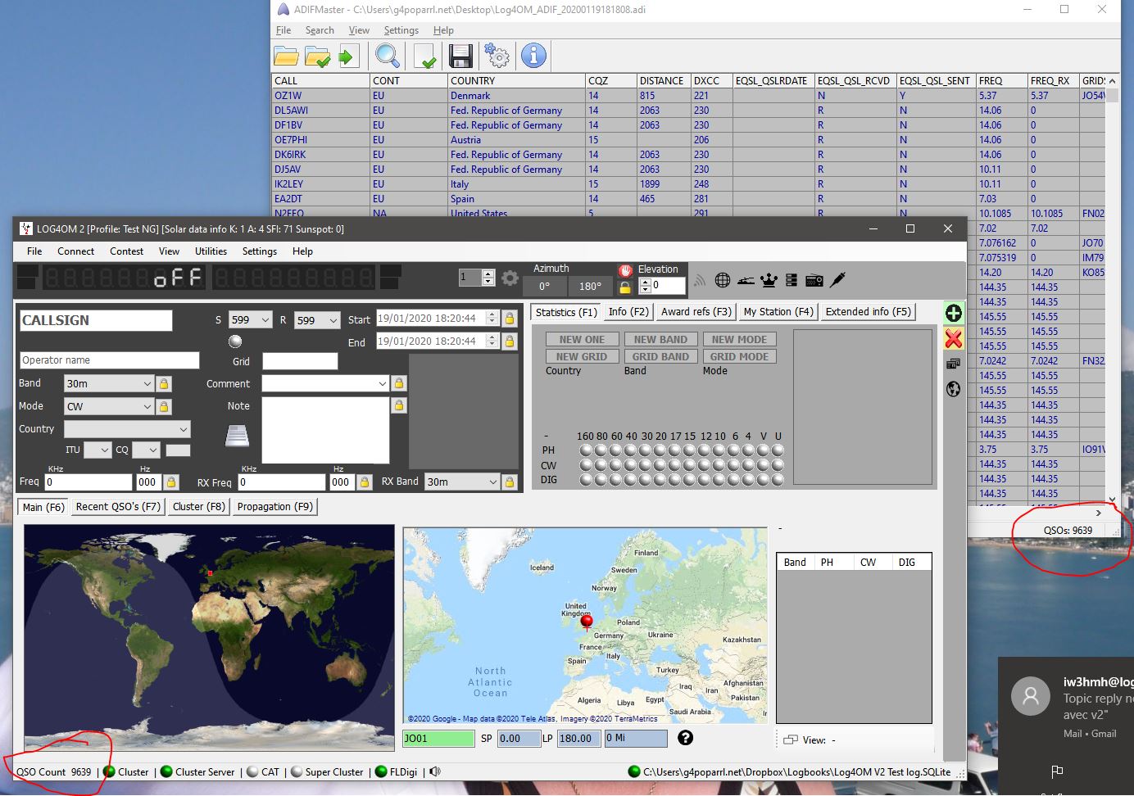Select the OZ1W call cell in ADIFMaster
Image resolution: width=1134 pixels, height=796 pixels.
320,96
